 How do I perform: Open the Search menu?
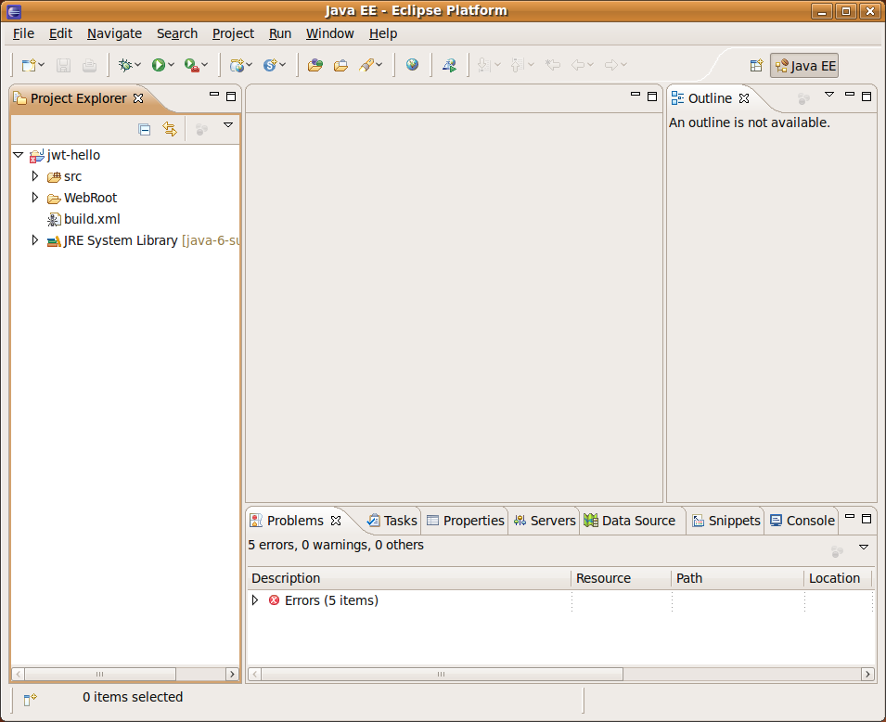177,34
